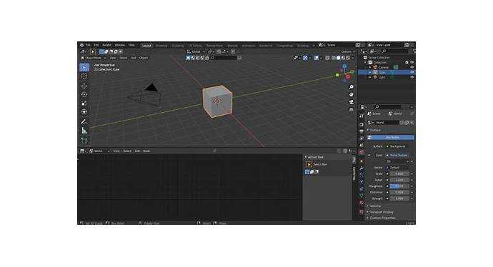Open the Modifiers wrench tab icon
The image size is (493, 267).
click(x=362, y=168)
